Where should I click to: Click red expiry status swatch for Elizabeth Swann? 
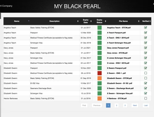click(x=99, y=73)
